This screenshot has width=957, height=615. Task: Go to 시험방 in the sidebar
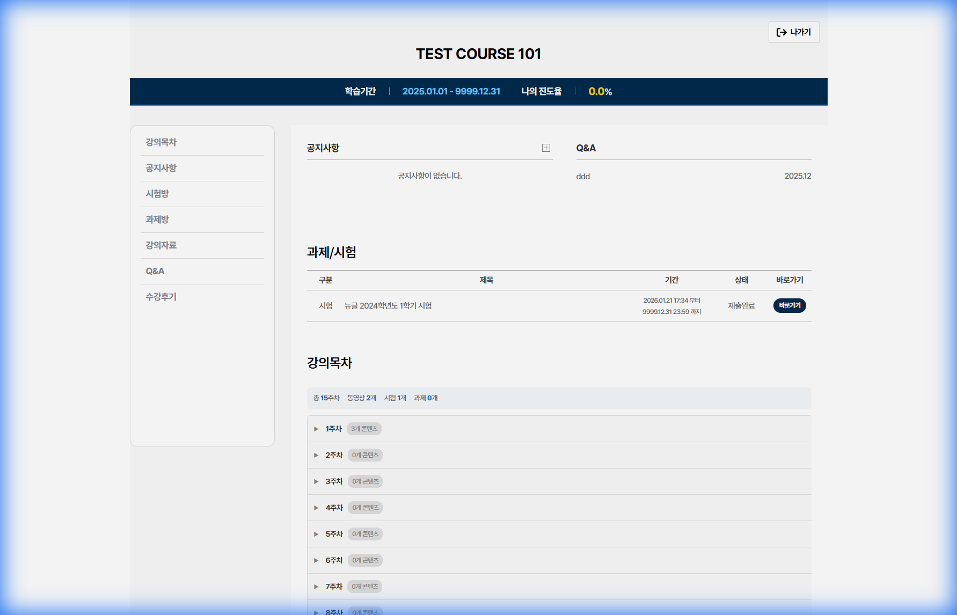[x=157, y=194]
